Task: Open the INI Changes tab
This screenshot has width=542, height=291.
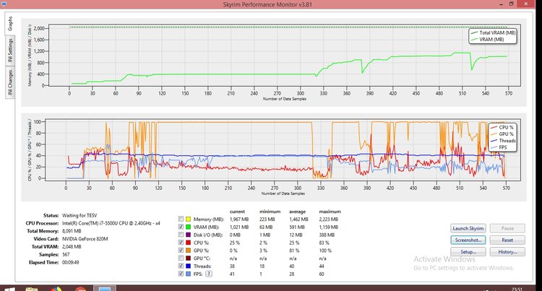Action: [10, 82]
